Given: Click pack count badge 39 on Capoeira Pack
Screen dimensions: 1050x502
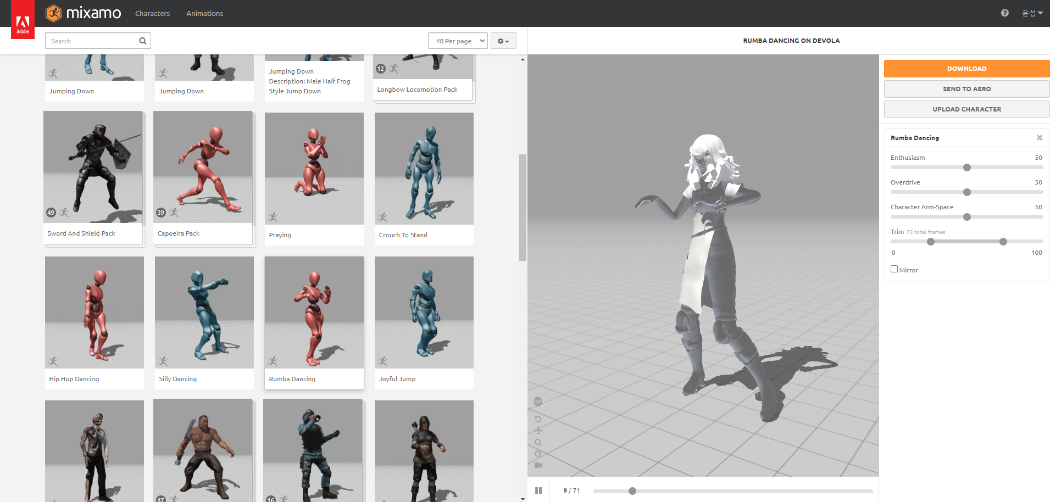Looking at the screenshot, I should 161,213.
